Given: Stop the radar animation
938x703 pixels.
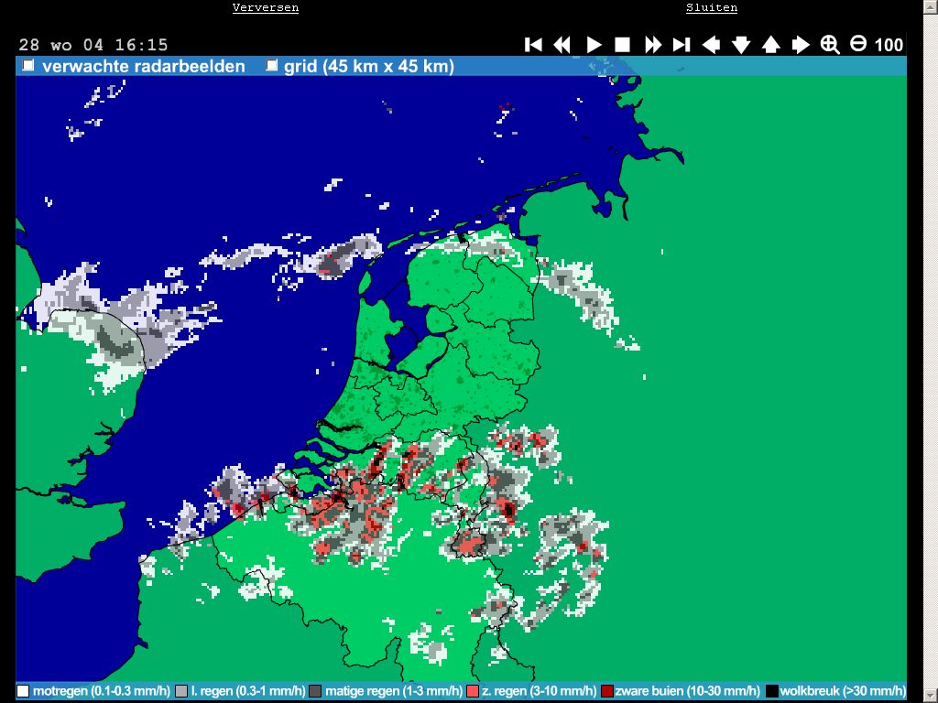Looking at the screenshot, I should coord(623,45).
